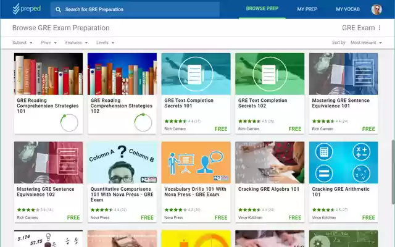Screen dimensions: 395x247
Task: Click GRE Text Completion Secrets 102 title
Action: [x=263, y=103]
